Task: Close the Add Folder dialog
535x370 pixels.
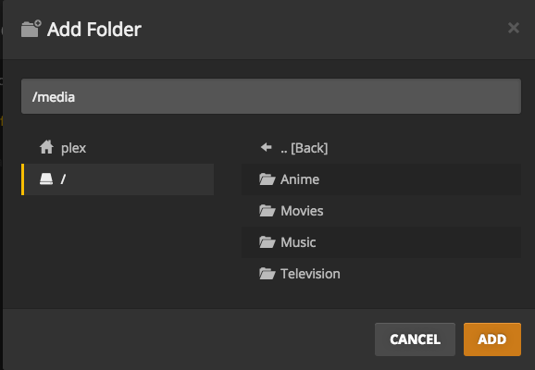Action: (x=514, y=28)
